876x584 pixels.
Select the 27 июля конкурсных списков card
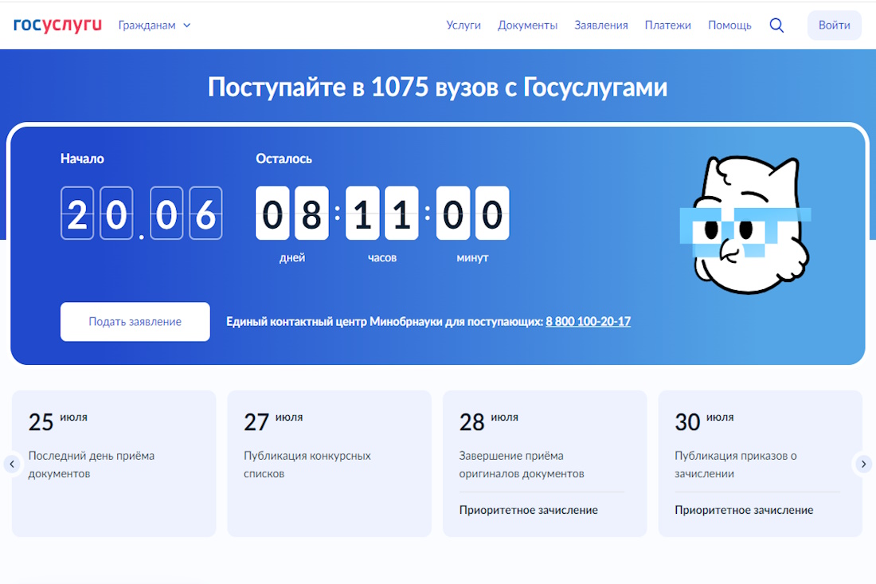tap(329, 463)
